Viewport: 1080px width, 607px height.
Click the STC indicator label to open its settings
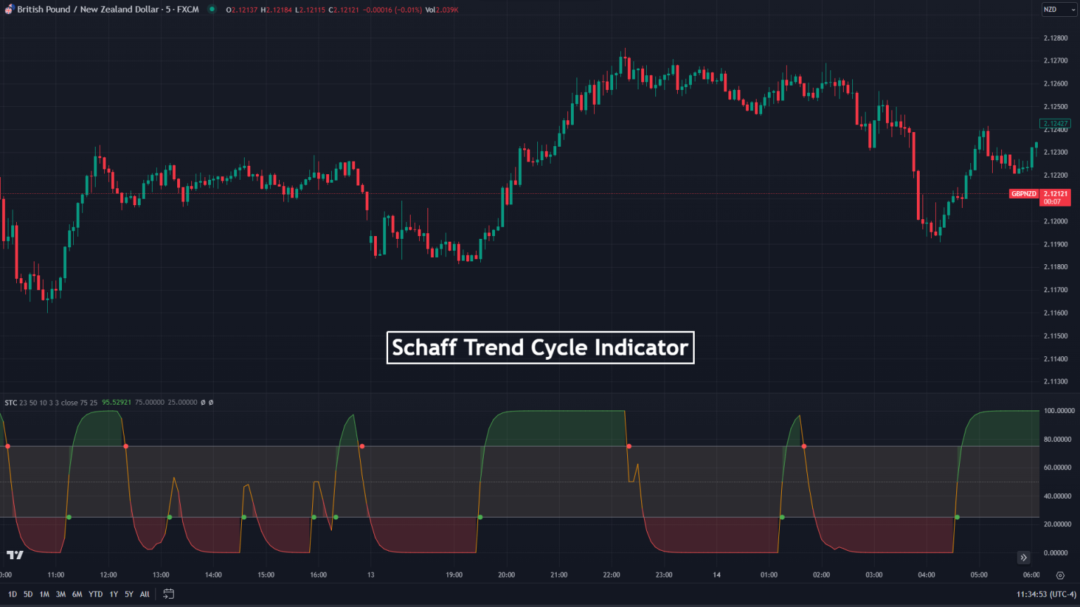(12, 402)
